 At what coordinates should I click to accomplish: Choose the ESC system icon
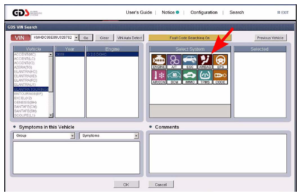point(190,61)
